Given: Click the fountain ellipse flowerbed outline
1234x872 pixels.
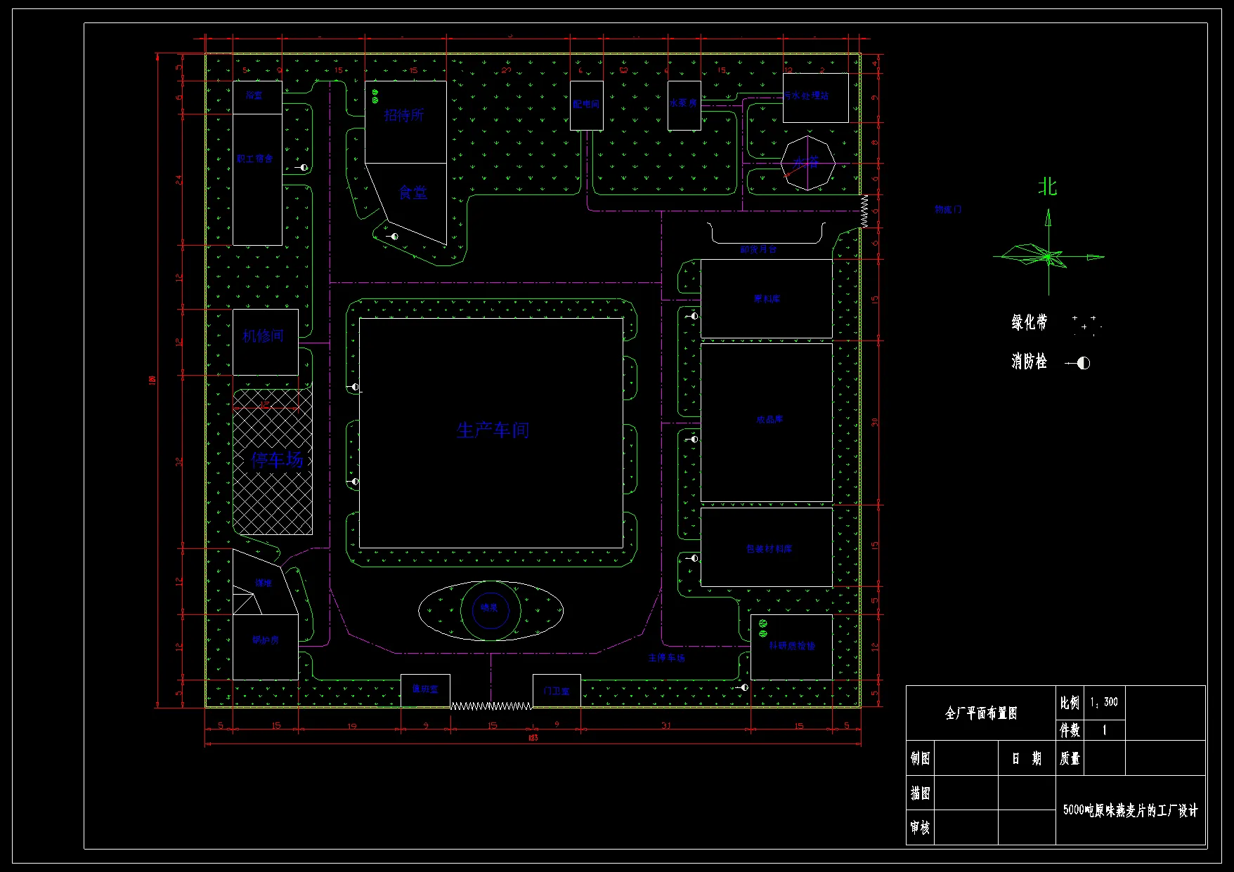Looking at the screenshot, I should [x=491, y=611].
